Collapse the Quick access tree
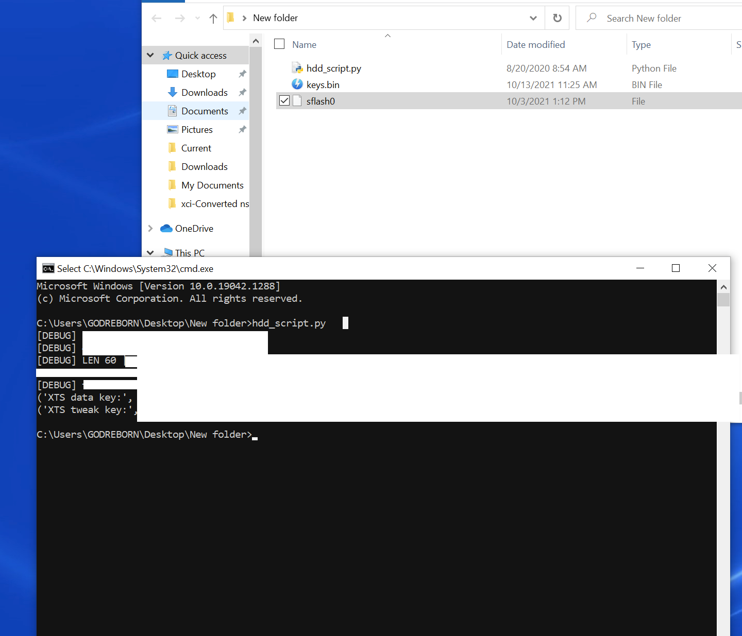Screen dimensions: 742x636 coord(150,56)
